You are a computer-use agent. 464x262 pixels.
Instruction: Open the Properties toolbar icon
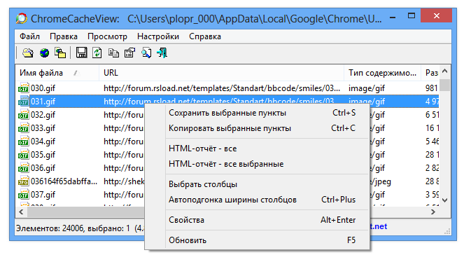pos(129,53)
